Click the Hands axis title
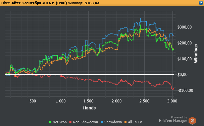The image size is (204, 126). coord(89,108)
